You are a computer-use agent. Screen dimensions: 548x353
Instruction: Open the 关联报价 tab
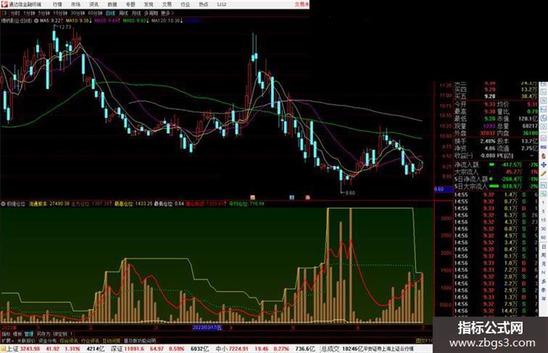click(26, 340)
